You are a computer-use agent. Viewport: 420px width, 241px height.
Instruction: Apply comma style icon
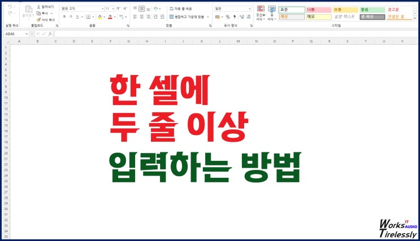tap(235, 17)
